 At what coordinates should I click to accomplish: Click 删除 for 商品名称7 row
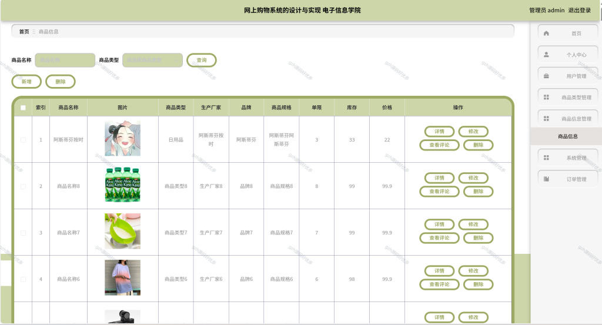coord(479,238)
